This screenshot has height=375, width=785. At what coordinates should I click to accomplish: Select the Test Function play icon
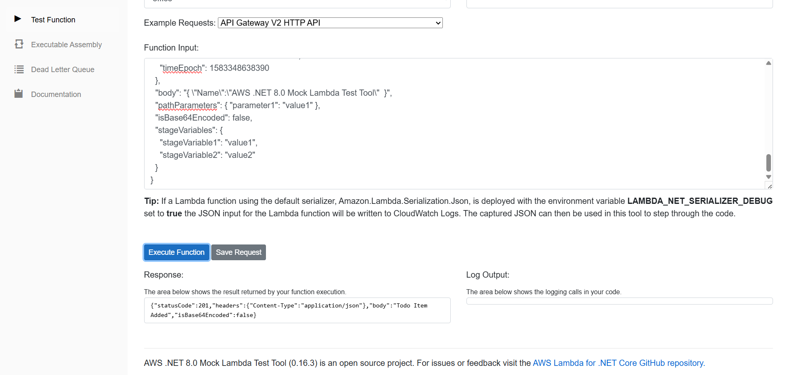tap(18, 19)
